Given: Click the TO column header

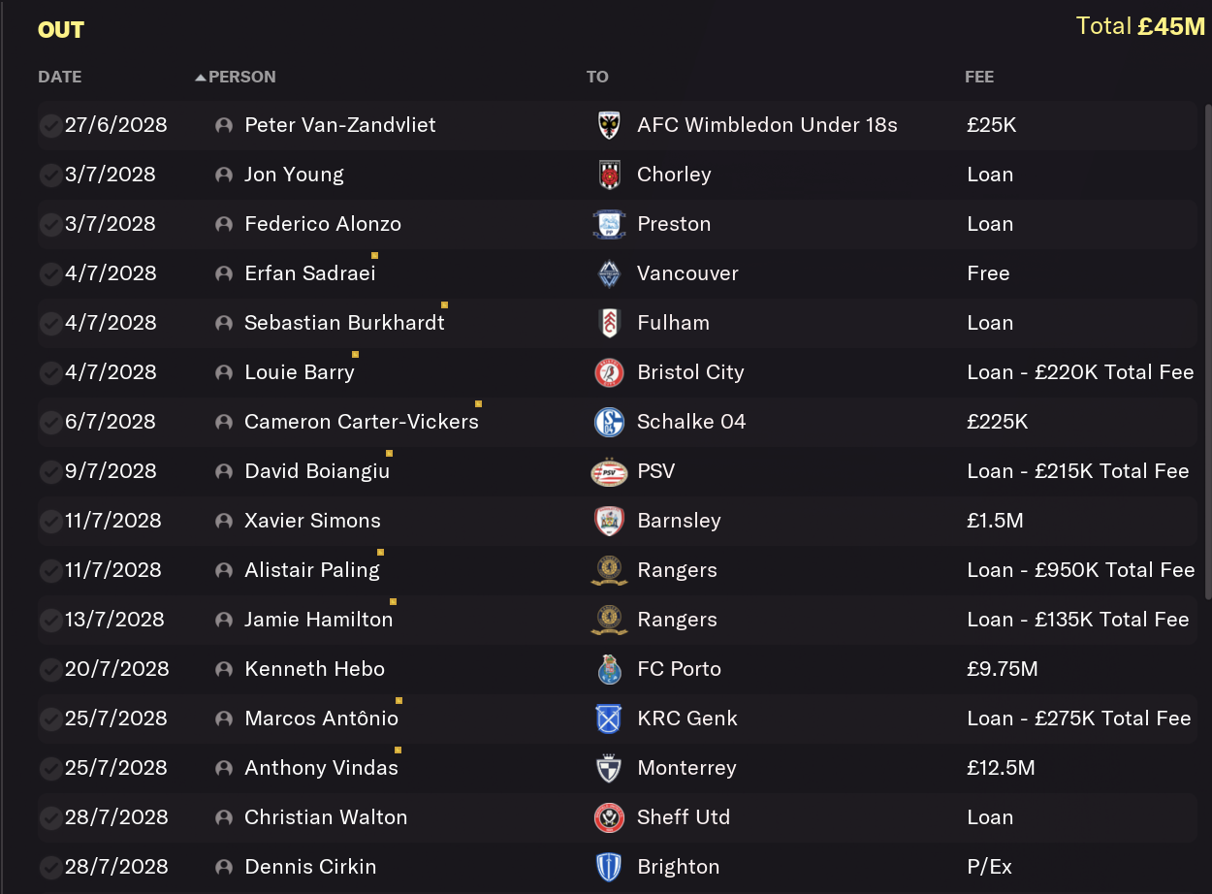Looking at the screenshot, I should [x=597, y=77].
